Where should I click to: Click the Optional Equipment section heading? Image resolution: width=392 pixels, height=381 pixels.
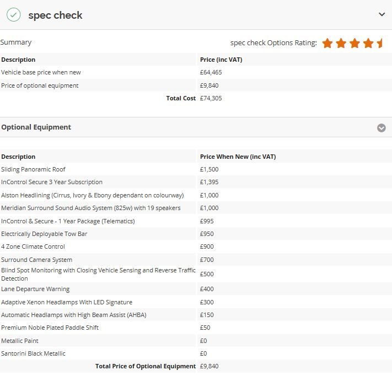coord(36,127)
